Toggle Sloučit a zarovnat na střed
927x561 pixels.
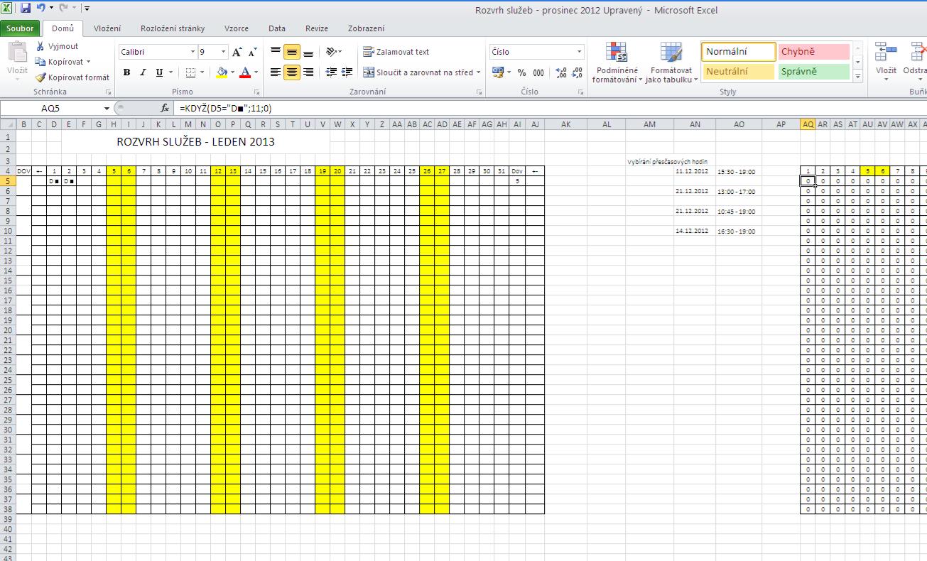coord(418,72)
